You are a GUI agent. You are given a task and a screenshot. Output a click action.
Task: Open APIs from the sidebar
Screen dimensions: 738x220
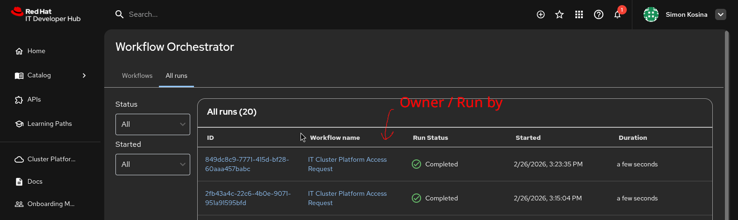pos(34,100)
